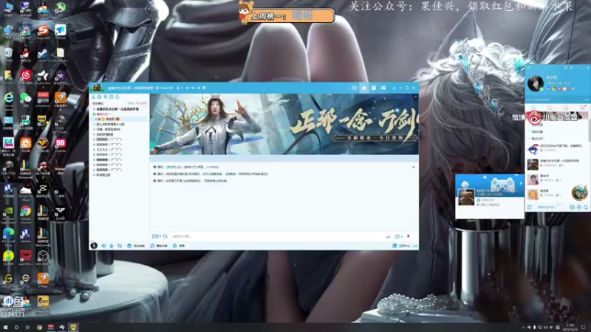
Task: Open the member list icon in channel sidebar toolbar
Action: (x=94, y=97)
